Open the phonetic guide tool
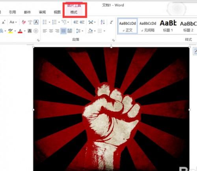This screenshot has width=197, height=171. 30,22
